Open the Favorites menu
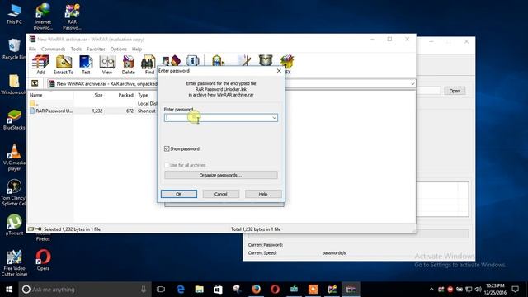Image resolution: width=528 pixels, height=297 pixels. pos(96,49)
